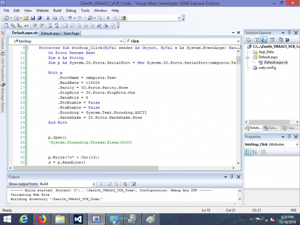Click Clear All icon in Output panel
This screenshot has width=300, height=225.
click(x=125, y=184)
